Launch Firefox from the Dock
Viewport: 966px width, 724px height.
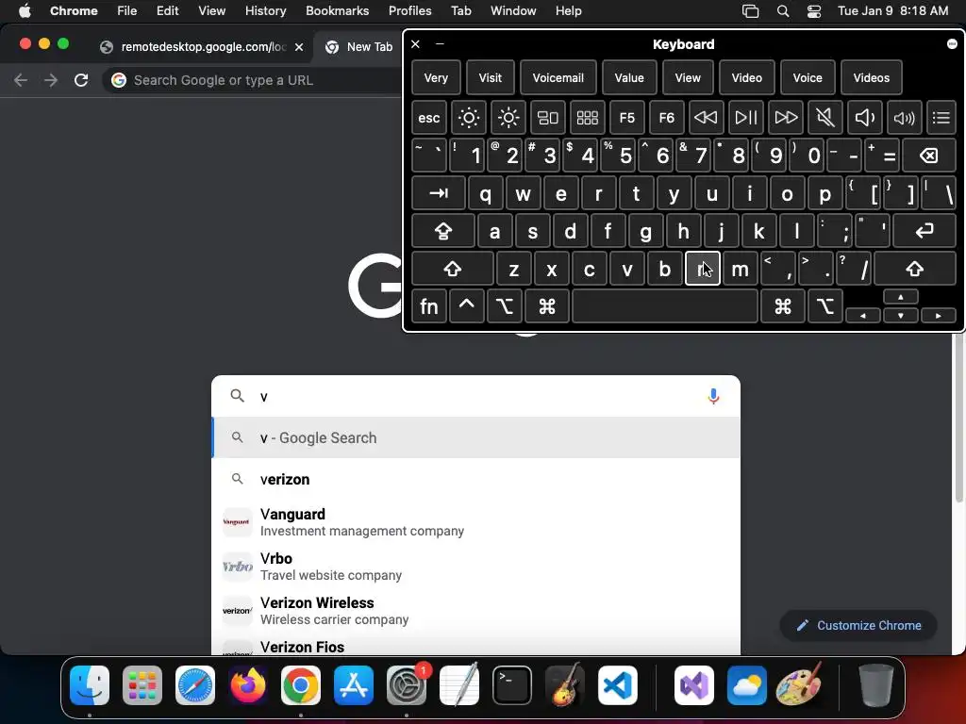pyautogui.click(x=248, y=685)
